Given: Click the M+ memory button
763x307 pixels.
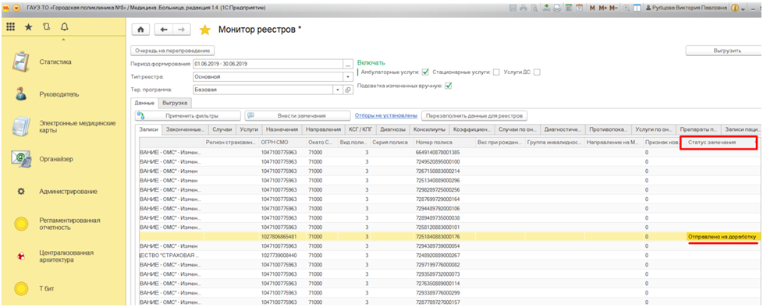Looking at the screenshot, I should pyautogui.click(x=602, y=9).
